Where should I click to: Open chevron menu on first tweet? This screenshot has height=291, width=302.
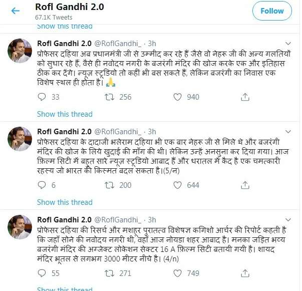pyautogui.click(x=288, y=44)
